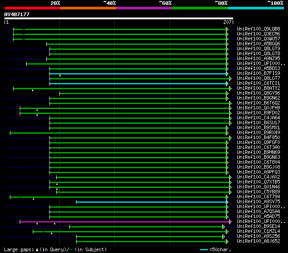288x253 pixels.
Task: Open the UniRef100_Q9LQB8 hit link
Action: click(x=258, y=29)
